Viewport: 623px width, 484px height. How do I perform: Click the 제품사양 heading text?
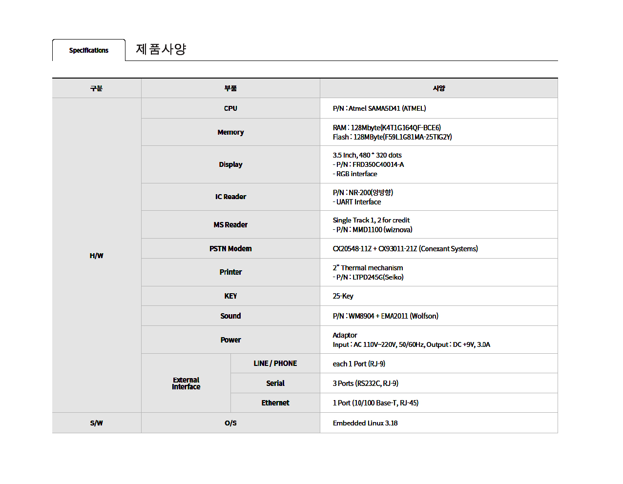click(161, 49)
